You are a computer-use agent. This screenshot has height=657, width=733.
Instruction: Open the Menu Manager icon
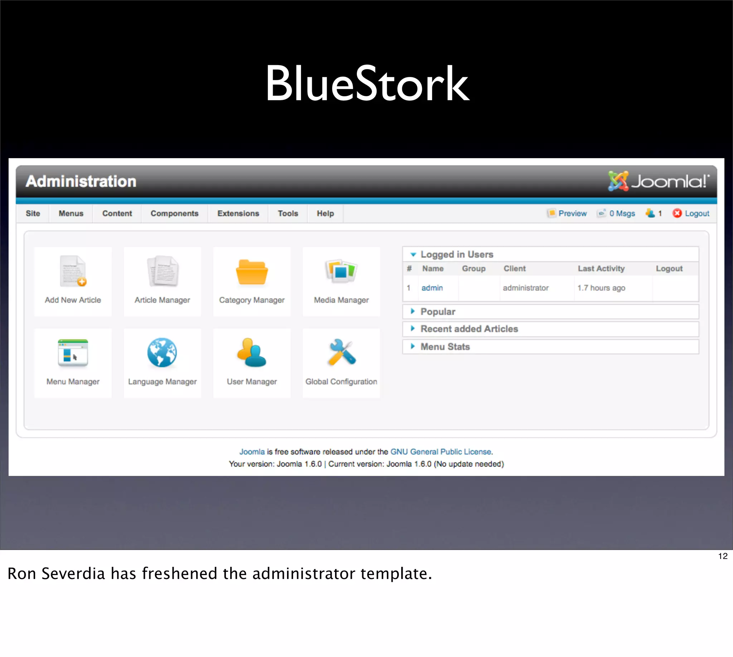click(73, 353)
